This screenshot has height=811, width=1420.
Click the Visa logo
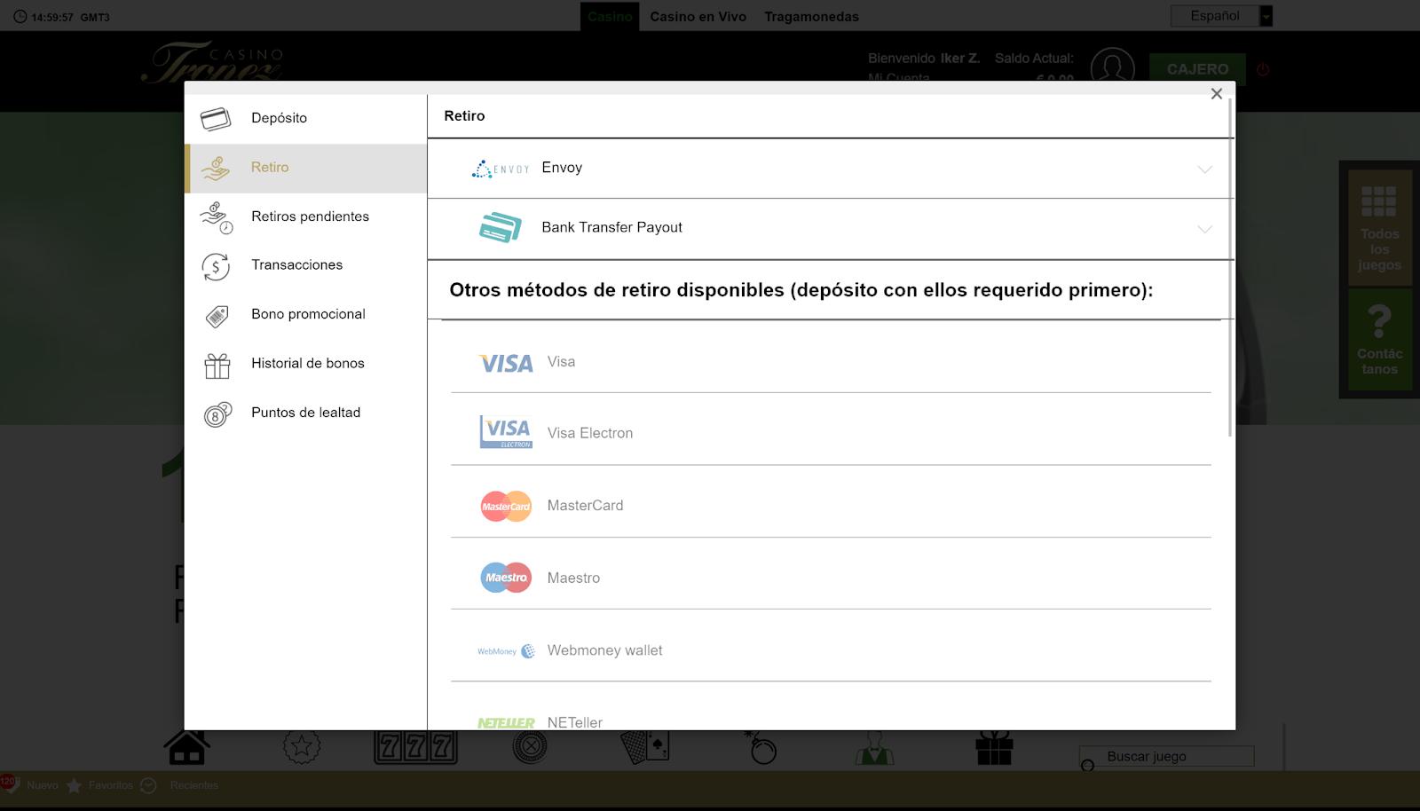(506, 363)
